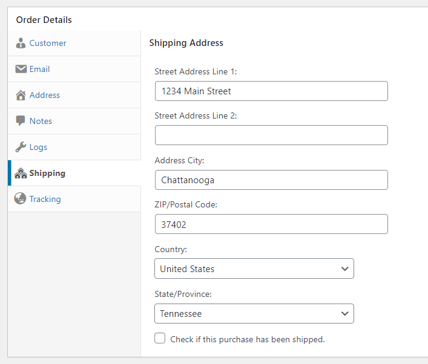Open the Country dropdown

(254, 268)
